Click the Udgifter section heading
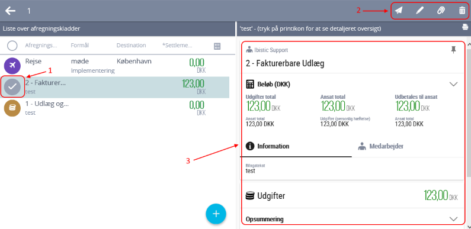471x229 pixels. tap(271, 196)
